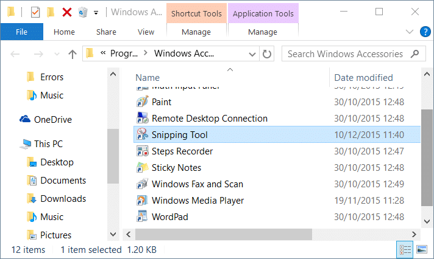Click navigation pane scroll down arrow
The width and height of the screenshot is (434, 259).
point(113,235)
